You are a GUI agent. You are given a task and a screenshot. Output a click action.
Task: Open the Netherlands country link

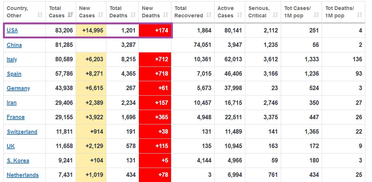[x=23, y=175]
